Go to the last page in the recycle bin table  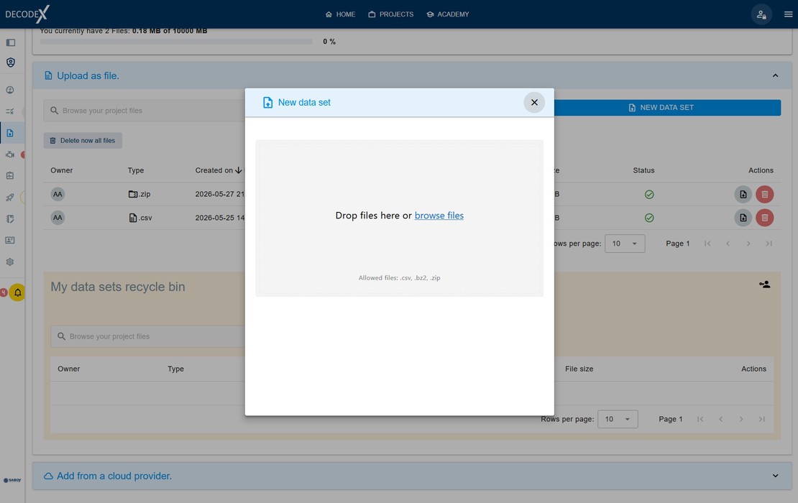click(762, 419)
